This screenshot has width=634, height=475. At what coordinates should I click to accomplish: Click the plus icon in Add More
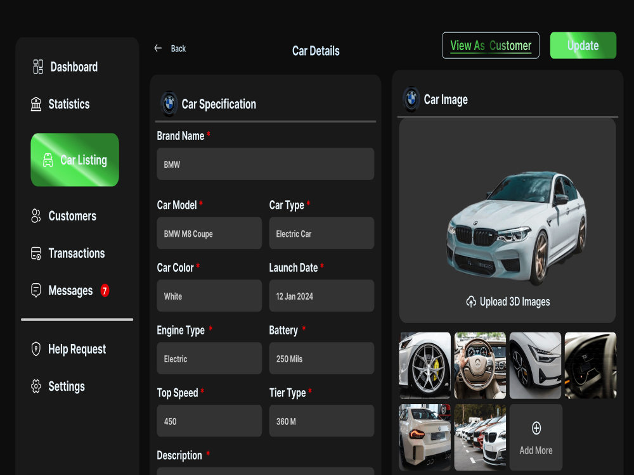(x=536, y=428)
